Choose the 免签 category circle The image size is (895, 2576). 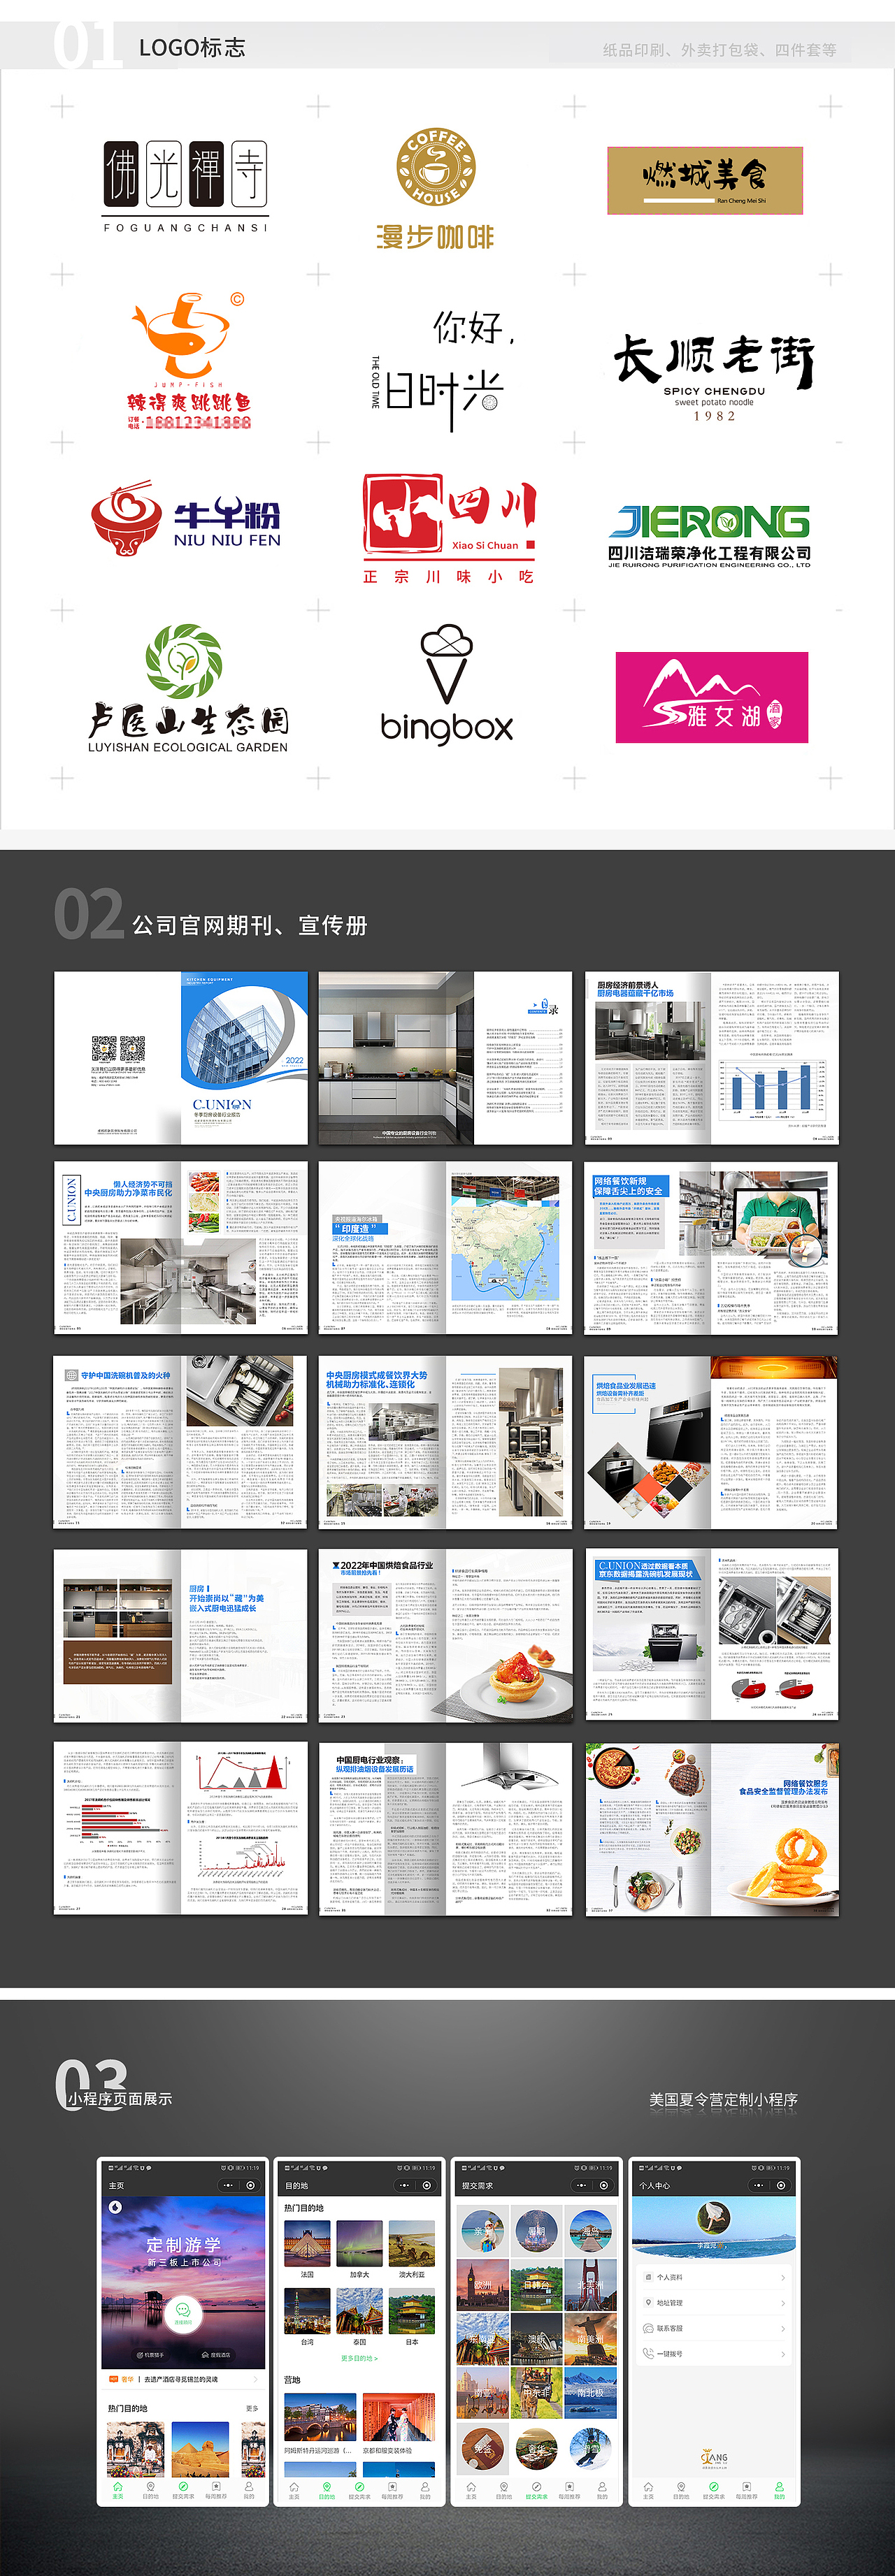click(483, 2448)
